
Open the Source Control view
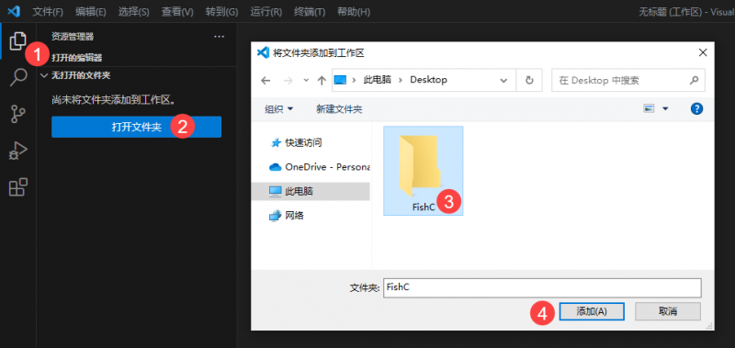tap(17, 114)
